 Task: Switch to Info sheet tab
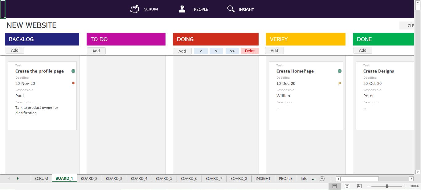pyautogui.click(x=304, y=179)
